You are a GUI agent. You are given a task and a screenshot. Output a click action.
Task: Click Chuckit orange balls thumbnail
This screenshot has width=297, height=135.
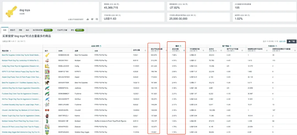tap(47, 110)
